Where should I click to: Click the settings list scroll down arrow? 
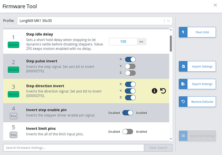[x=171, y=139]
